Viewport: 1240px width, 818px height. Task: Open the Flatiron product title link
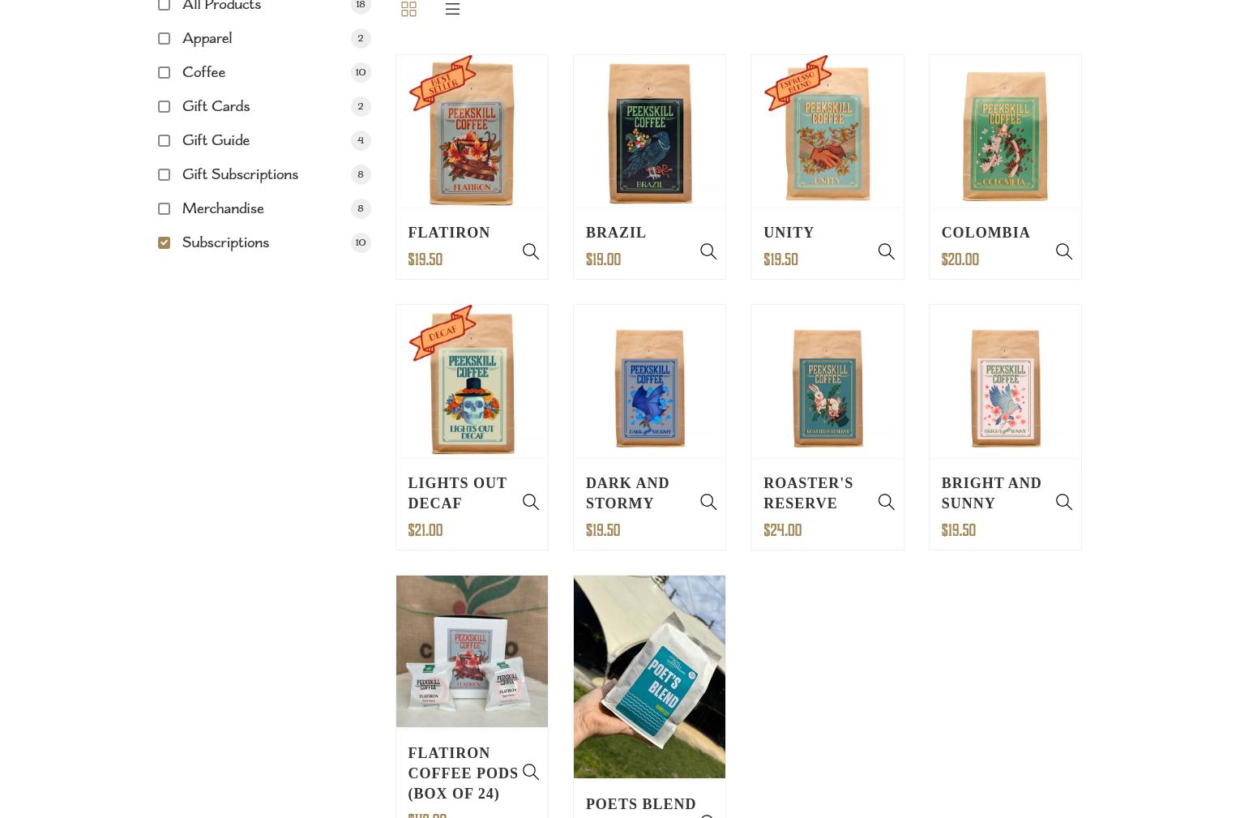coord(449,233)
